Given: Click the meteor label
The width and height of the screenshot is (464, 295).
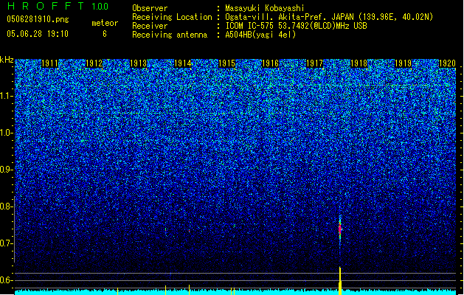Looking at the screenshot, I should [105, 23].
